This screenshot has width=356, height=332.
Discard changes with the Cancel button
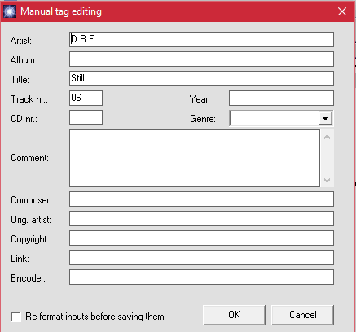click(302, 315)
